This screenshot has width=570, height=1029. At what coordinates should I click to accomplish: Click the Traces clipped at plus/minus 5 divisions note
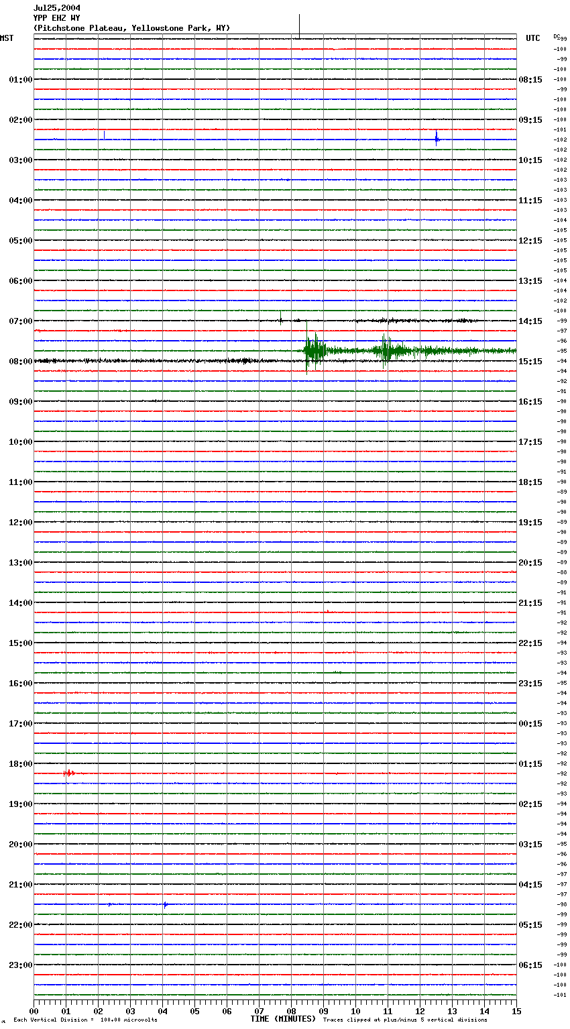(x=405, y=1020)
